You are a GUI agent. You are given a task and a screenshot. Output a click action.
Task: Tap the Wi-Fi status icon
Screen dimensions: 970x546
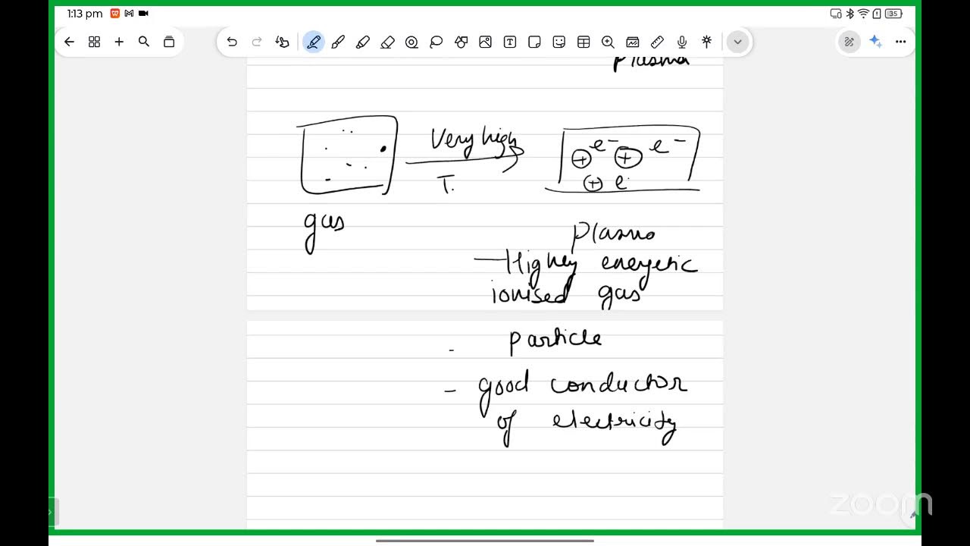click(x=863, y=14)
